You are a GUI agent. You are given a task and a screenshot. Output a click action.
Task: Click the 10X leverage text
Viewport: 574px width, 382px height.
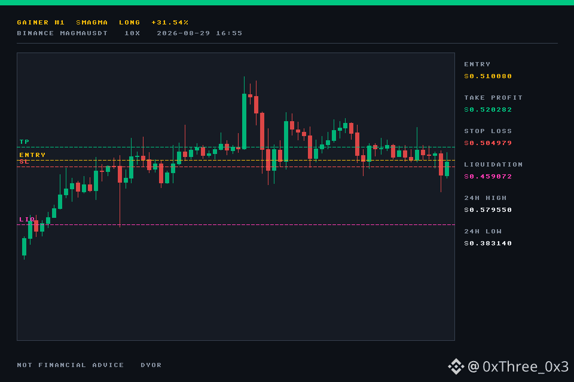click(x=132, y=33)
